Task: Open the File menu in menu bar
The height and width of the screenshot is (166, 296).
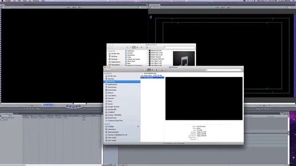Action: [x=14, y=1]
